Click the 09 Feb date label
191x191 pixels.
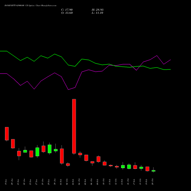point(97,182)
